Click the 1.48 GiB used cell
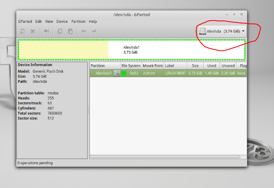 click(212, 73)
